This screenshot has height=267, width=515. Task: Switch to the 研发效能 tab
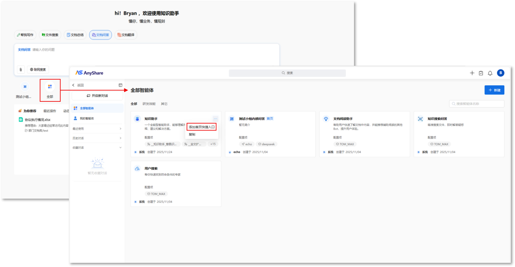click(x=149, y=104)
